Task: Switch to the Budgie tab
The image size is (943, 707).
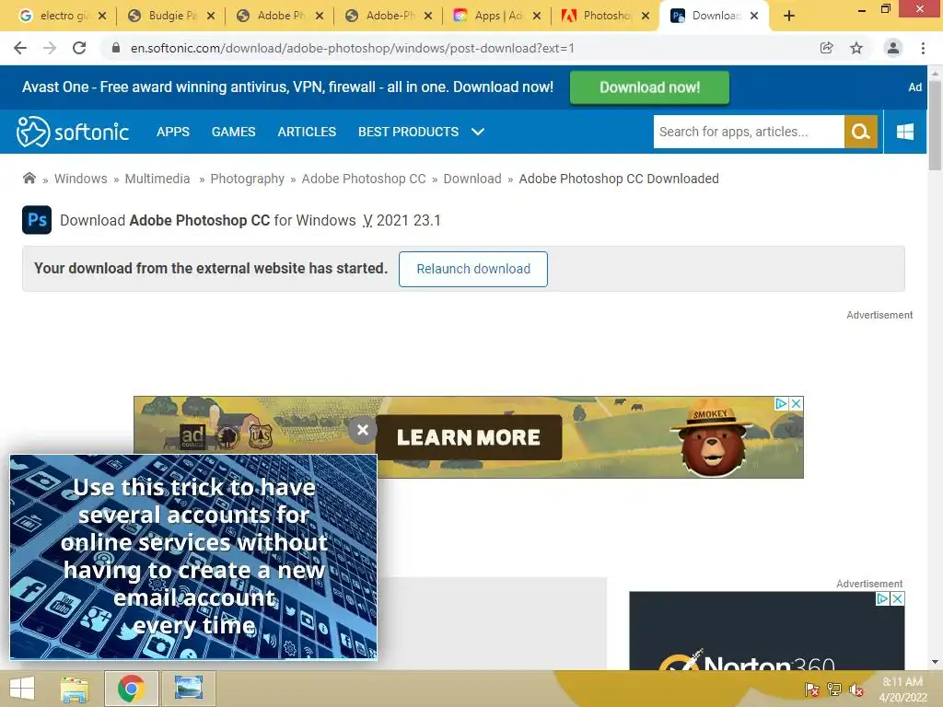Action: (x=166, y=16)
